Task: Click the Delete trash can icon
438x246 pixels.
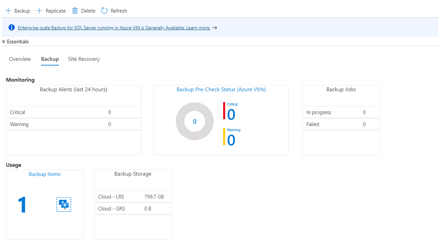Action: click(x=75, y=11)
